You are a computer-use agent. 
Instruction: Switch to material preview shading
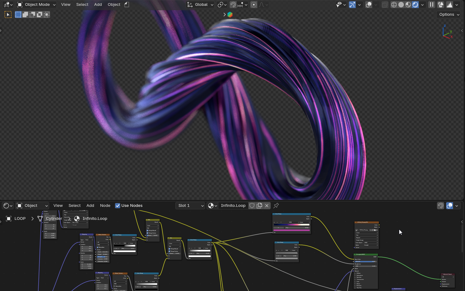408,5
